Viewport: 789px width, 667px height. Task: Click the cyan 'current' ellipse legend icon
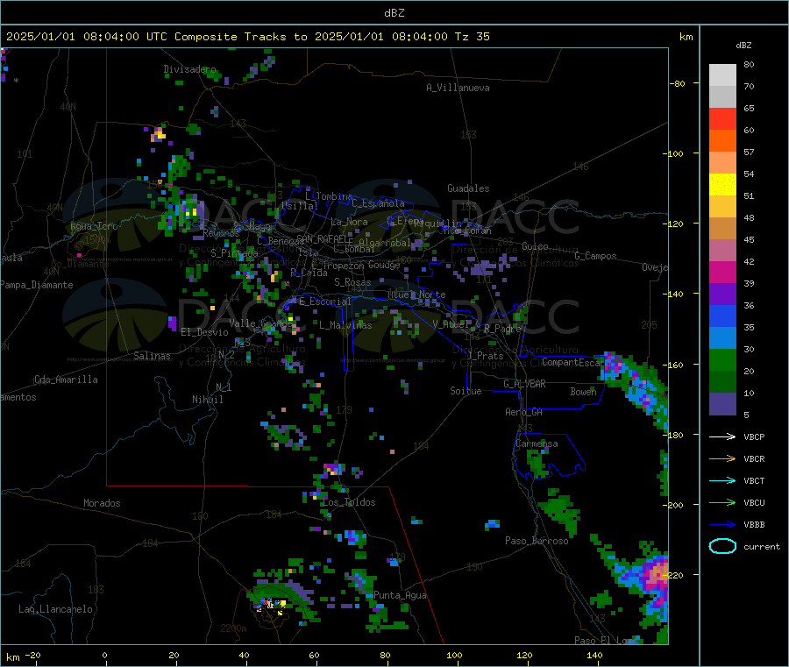(722, 546)
